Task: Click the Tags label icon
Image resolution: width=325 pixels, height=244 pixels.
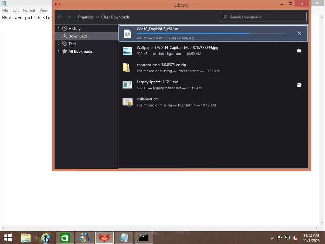Action: 65,44
